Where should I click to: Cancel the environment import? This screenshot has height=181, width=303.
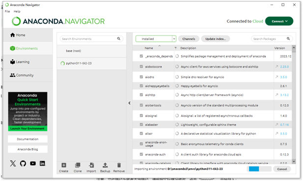pos(282,169)
